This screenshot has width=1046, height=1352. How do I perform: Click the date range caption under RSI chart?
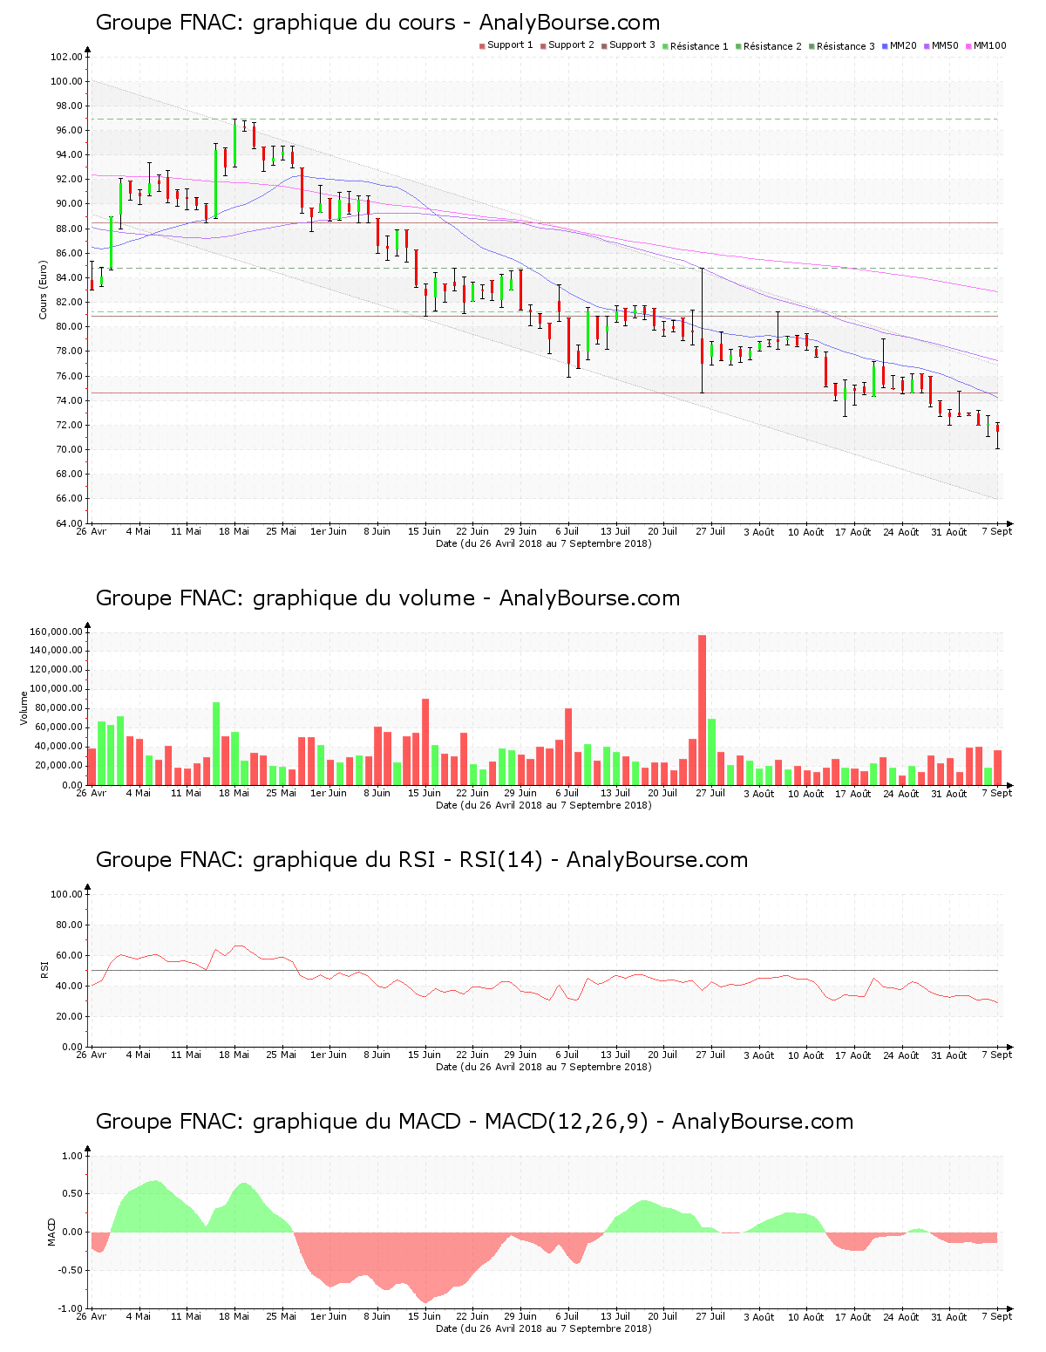point(544,1067)
